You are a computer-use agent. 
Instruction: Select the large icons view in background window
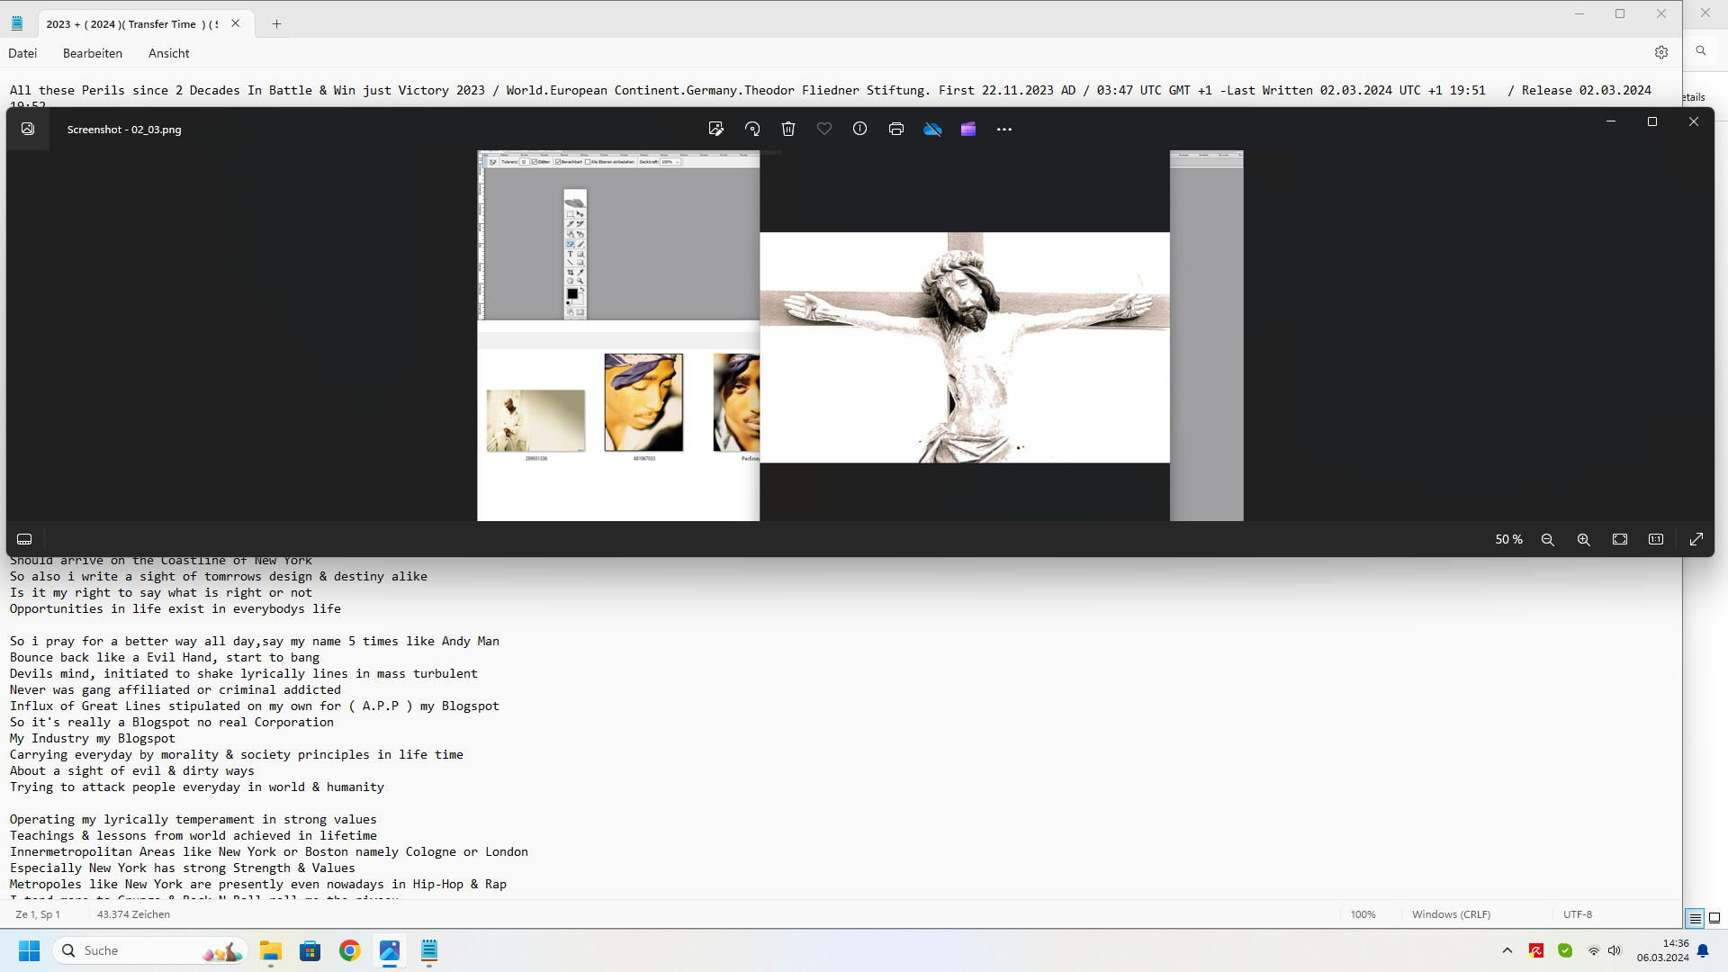coord(1714,918)
